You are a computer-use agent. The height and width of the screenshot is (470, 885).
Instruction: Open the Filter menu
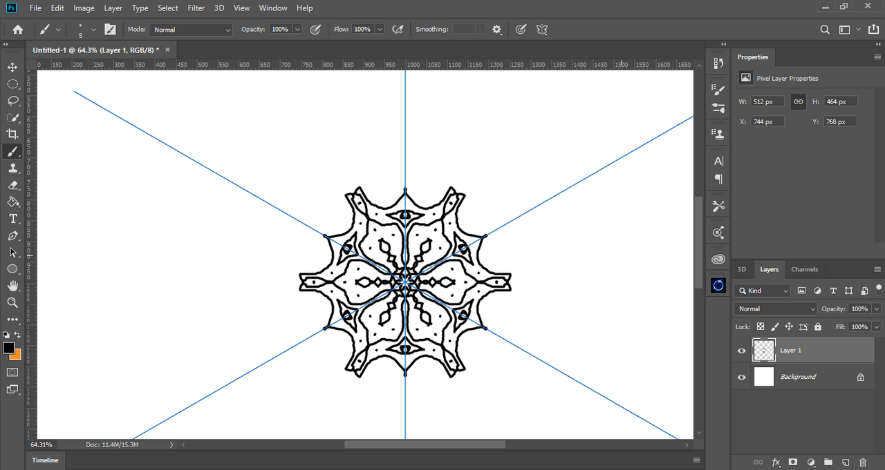pyautogui.click(x=196, y=8)
